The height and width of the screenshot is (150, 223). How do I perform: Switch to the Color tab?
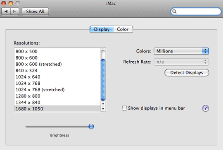[x=123, y=29]
